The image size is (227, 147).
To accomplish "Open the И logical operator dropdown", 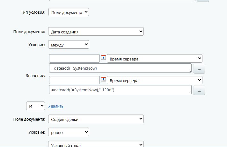I will (x=35, y=106).
